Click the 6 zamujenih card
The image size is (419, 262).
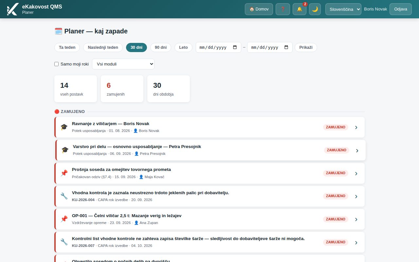[x=122, y=89]
